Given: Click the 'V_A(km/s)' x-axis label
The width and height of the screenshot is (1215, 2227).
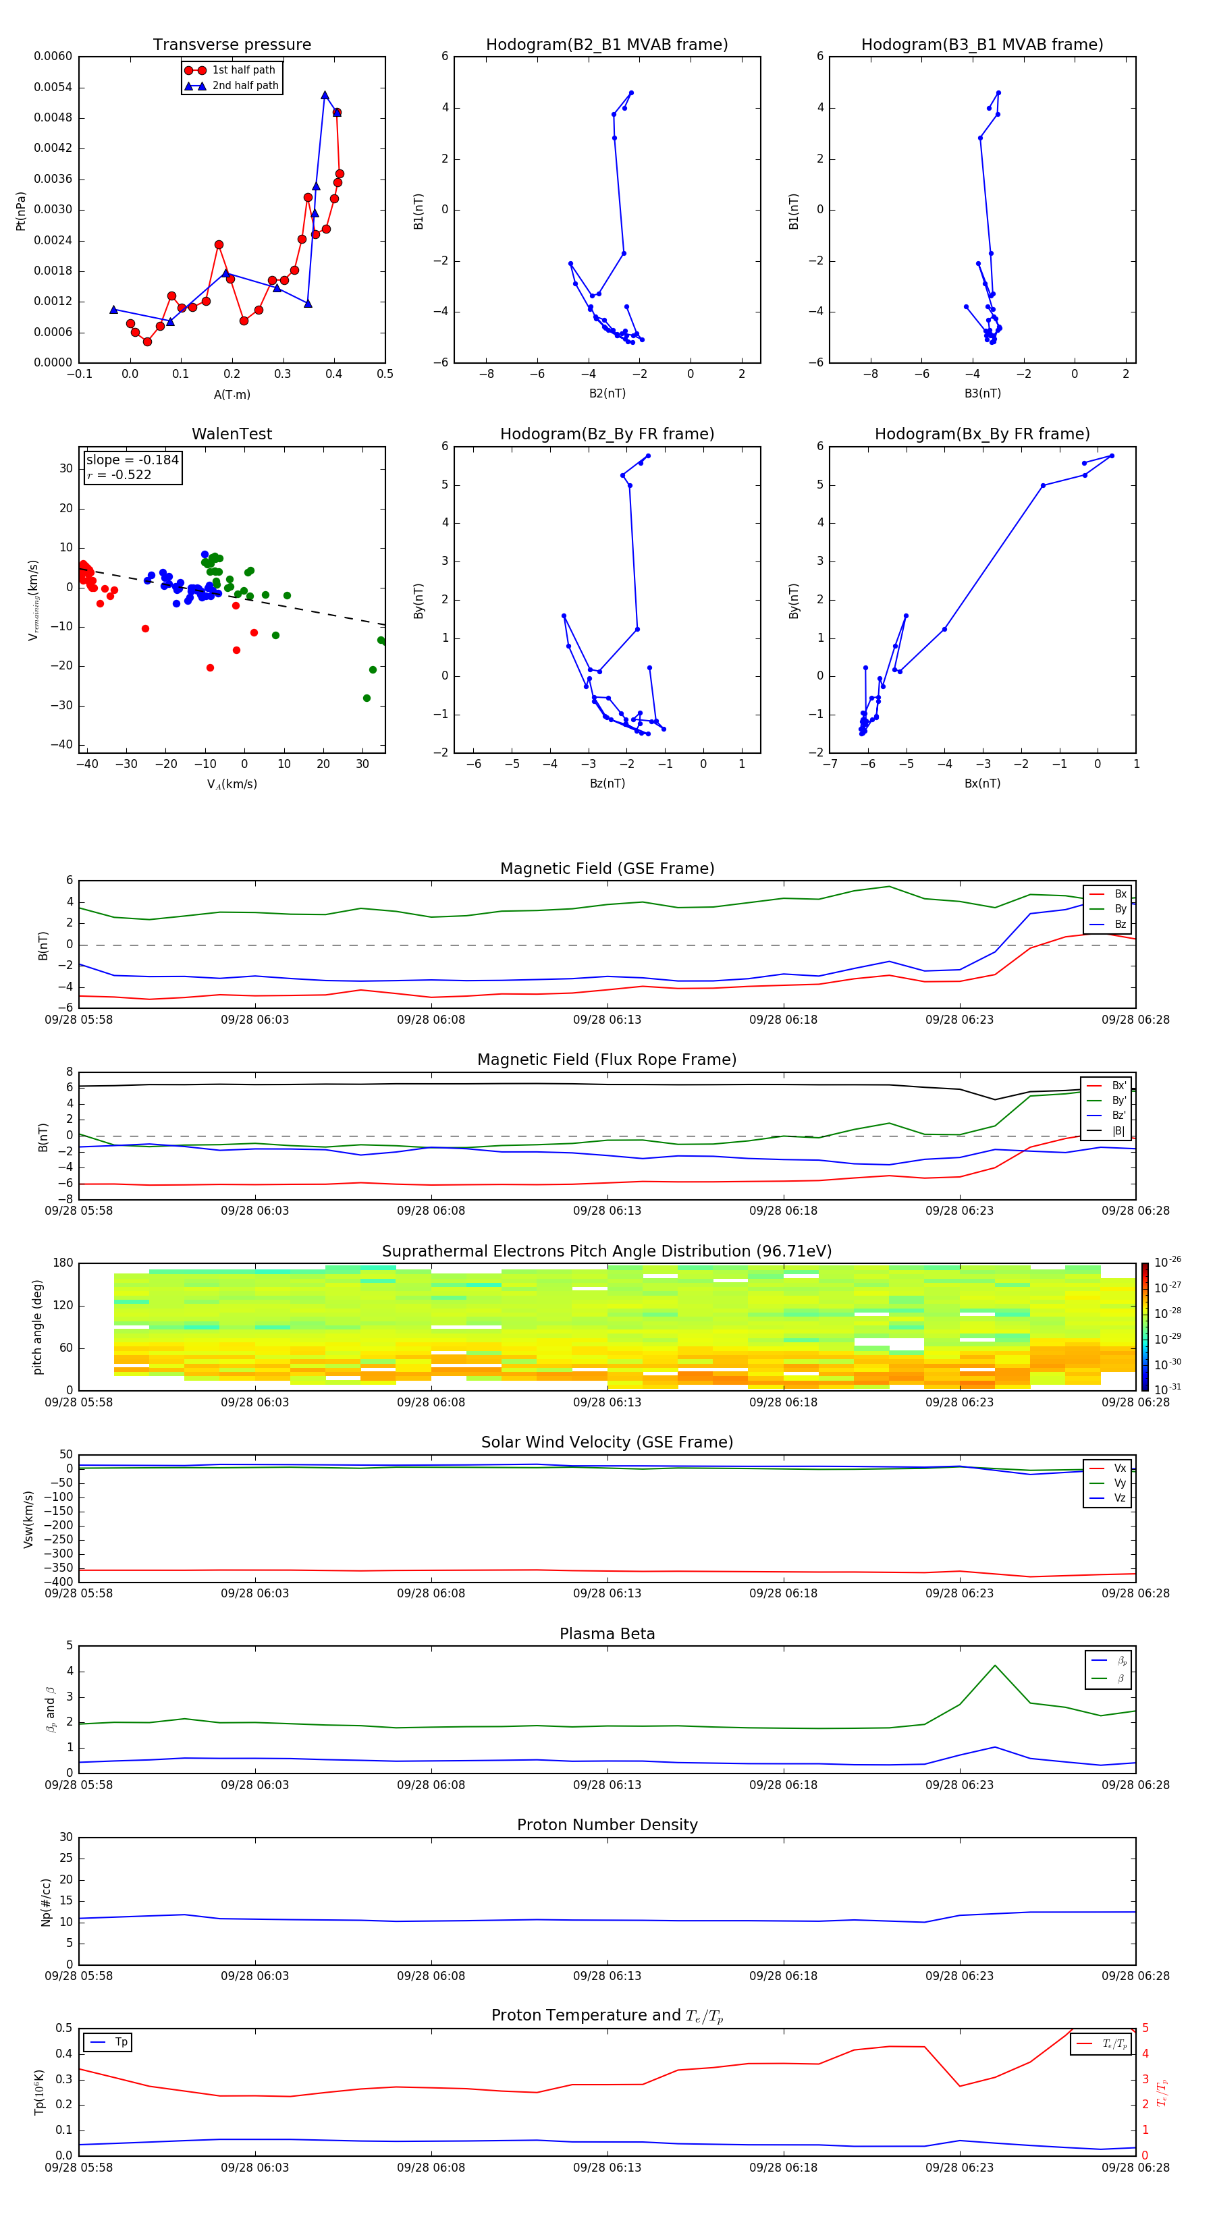Looking at the screenshot, I should 232,784.
